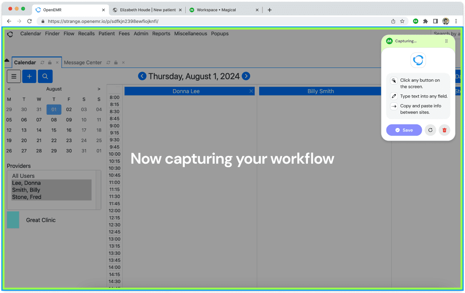Select highlighted date 01 in mini calendar
This screenshot has width=465, height=293.
(x=54, y=109)
